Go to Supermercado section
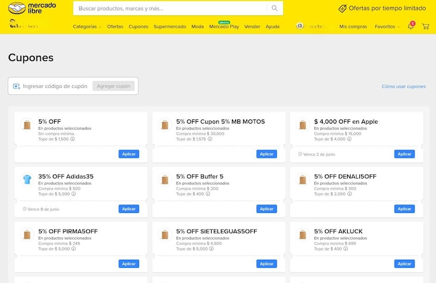Viewport: 436px width, 283px height. 170,27
